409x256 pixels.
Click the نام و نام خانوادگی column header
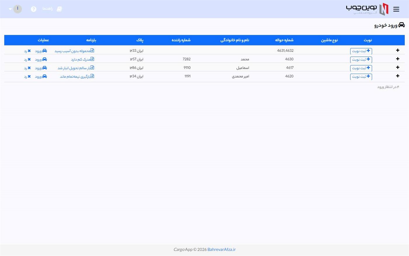coord(235,40)
